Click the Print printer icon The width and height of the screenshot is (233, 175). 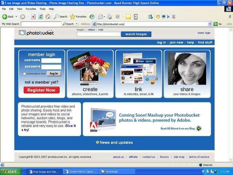click(110, 16)
